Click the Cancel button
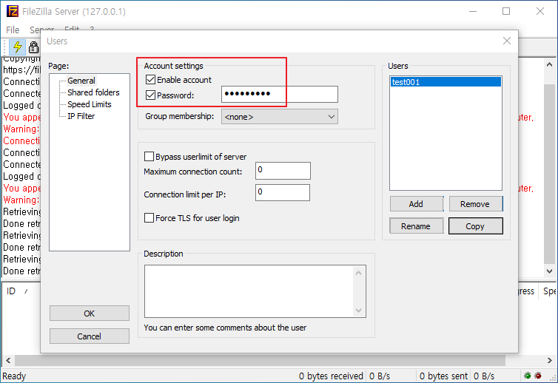This screenshot has width=558, height=383. tap(90, 336)
